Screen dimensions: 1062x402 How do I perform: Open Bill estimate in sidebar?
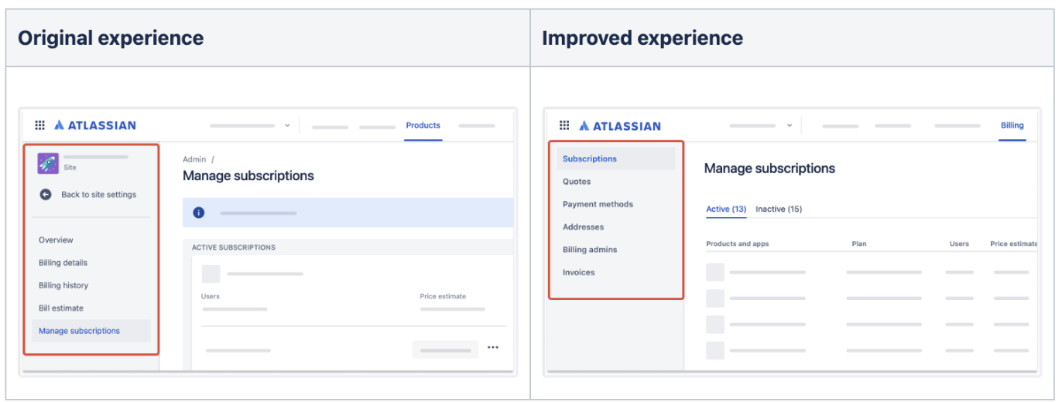61,308
